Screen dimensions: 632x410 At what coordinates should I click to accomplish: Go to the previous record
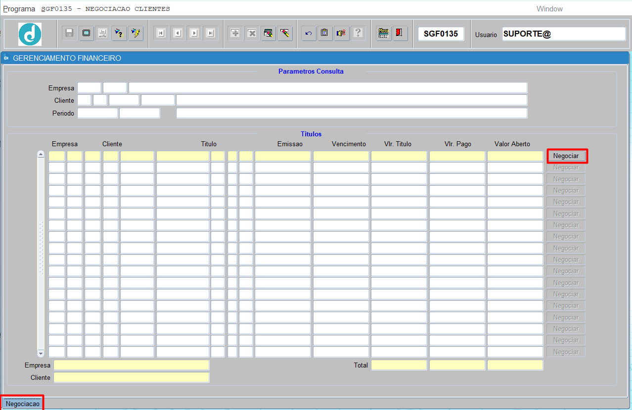[x=178, y=33]
